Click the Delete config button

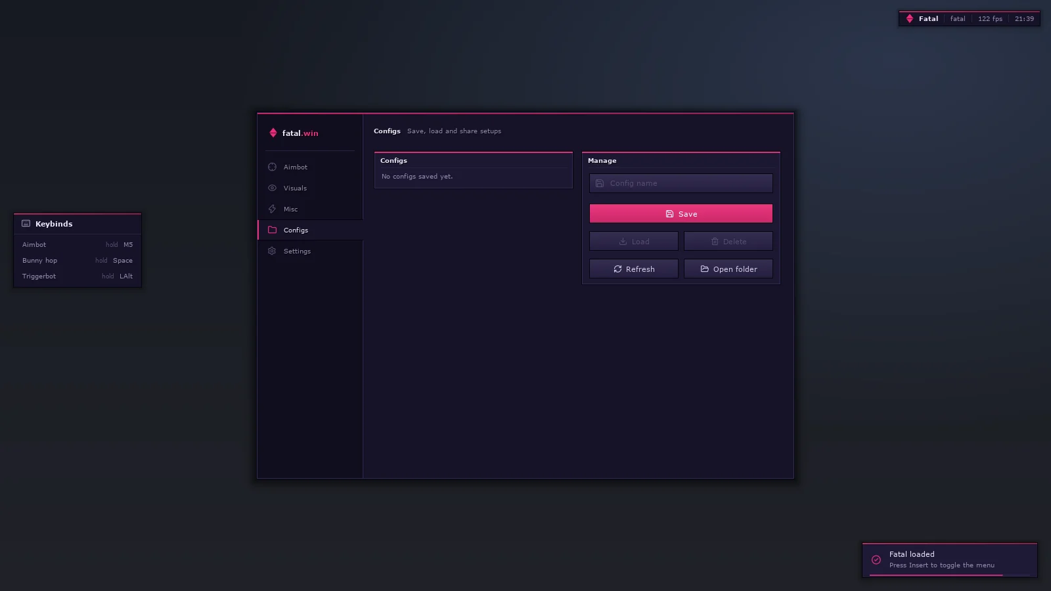728,241
